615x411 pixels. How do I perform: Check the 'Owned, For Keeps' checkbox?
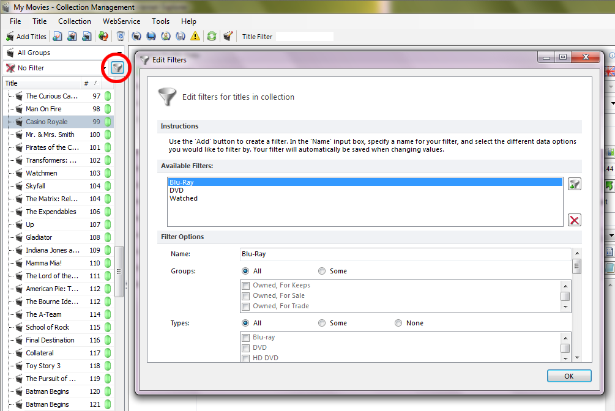[x=246, y=286]
